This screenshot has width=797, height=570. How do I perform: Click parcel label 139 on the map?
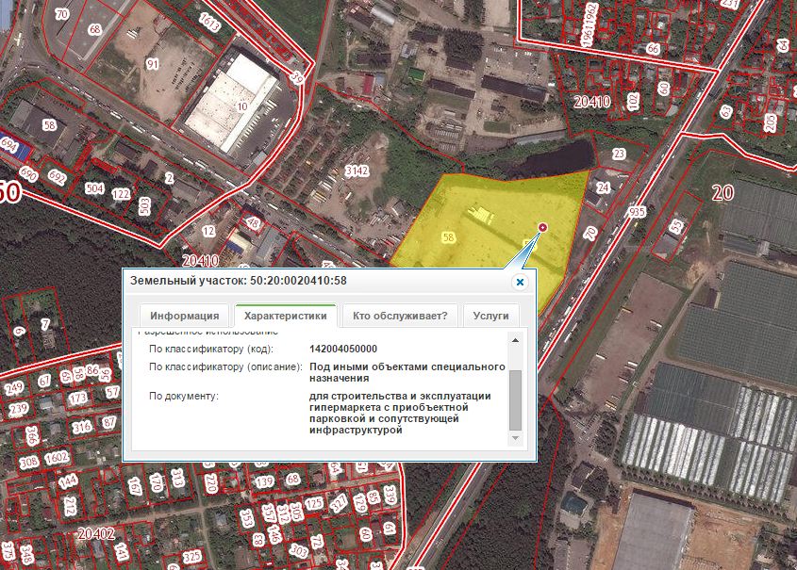point(264,481)
